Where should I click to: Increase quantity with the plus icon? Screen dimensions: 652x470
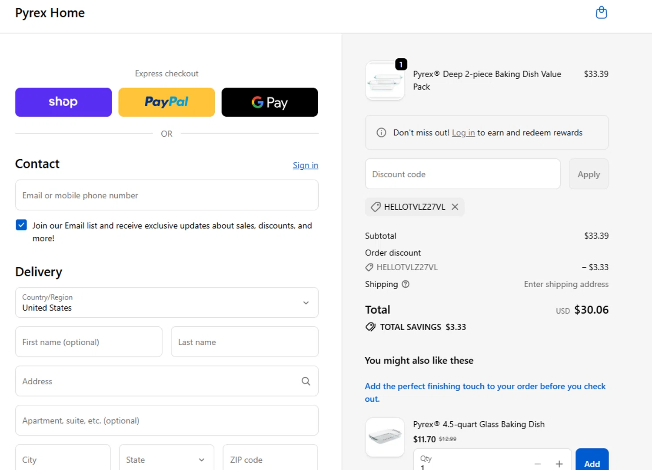(559, 464)
